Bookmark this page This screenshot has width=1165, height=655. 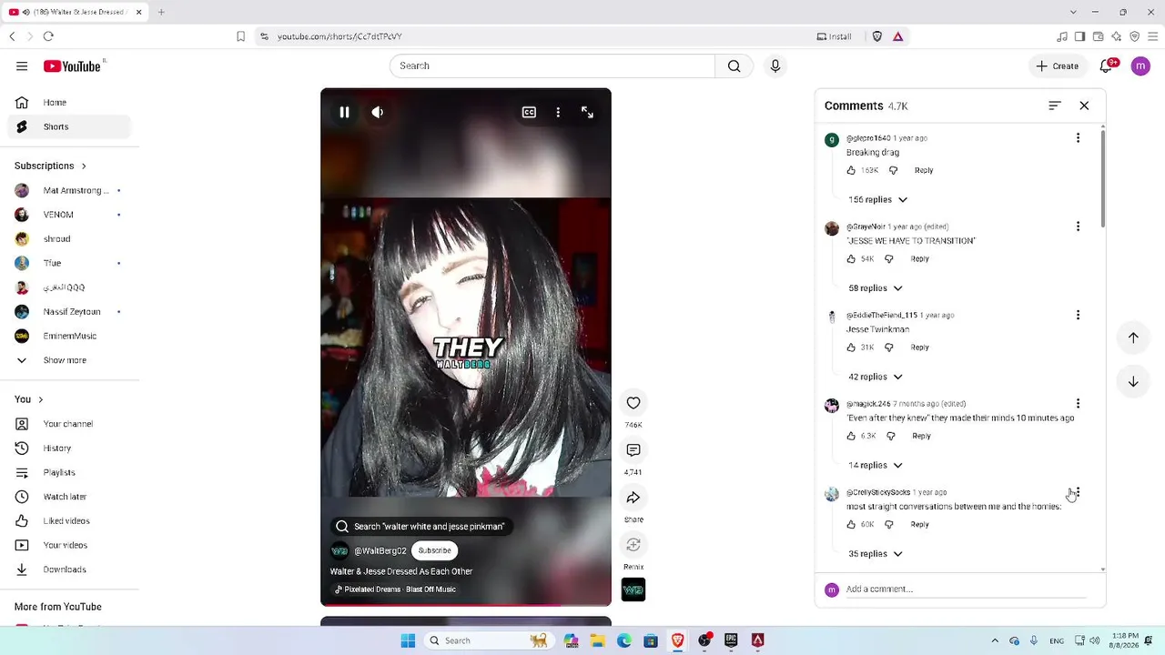[x=240, y=36]
